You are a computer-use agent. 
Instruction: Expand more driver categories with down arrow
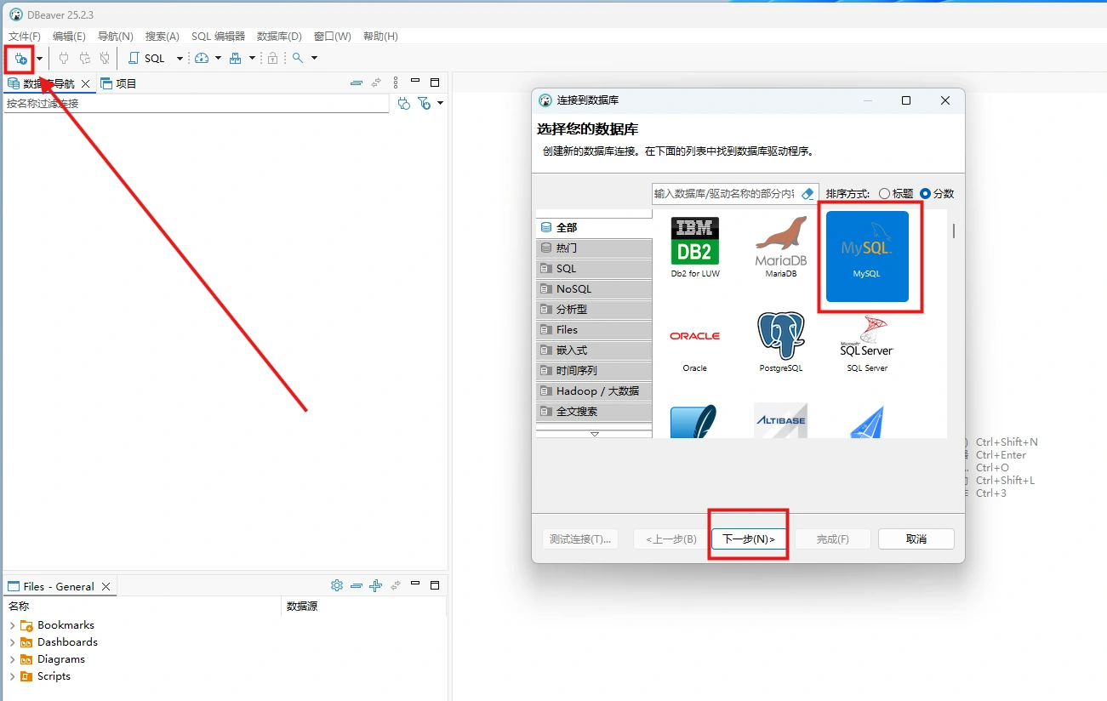[x=594, y=434]
